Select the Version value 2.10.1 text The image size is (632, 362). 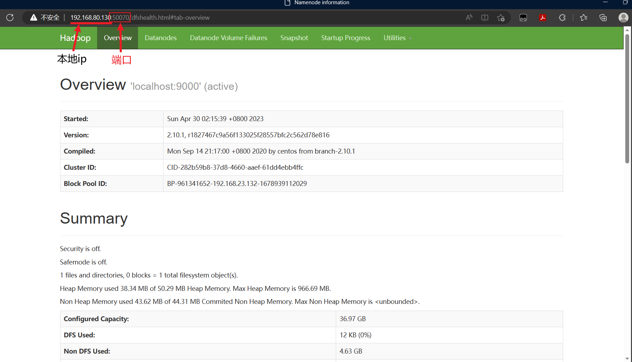(x=248, y=135)
